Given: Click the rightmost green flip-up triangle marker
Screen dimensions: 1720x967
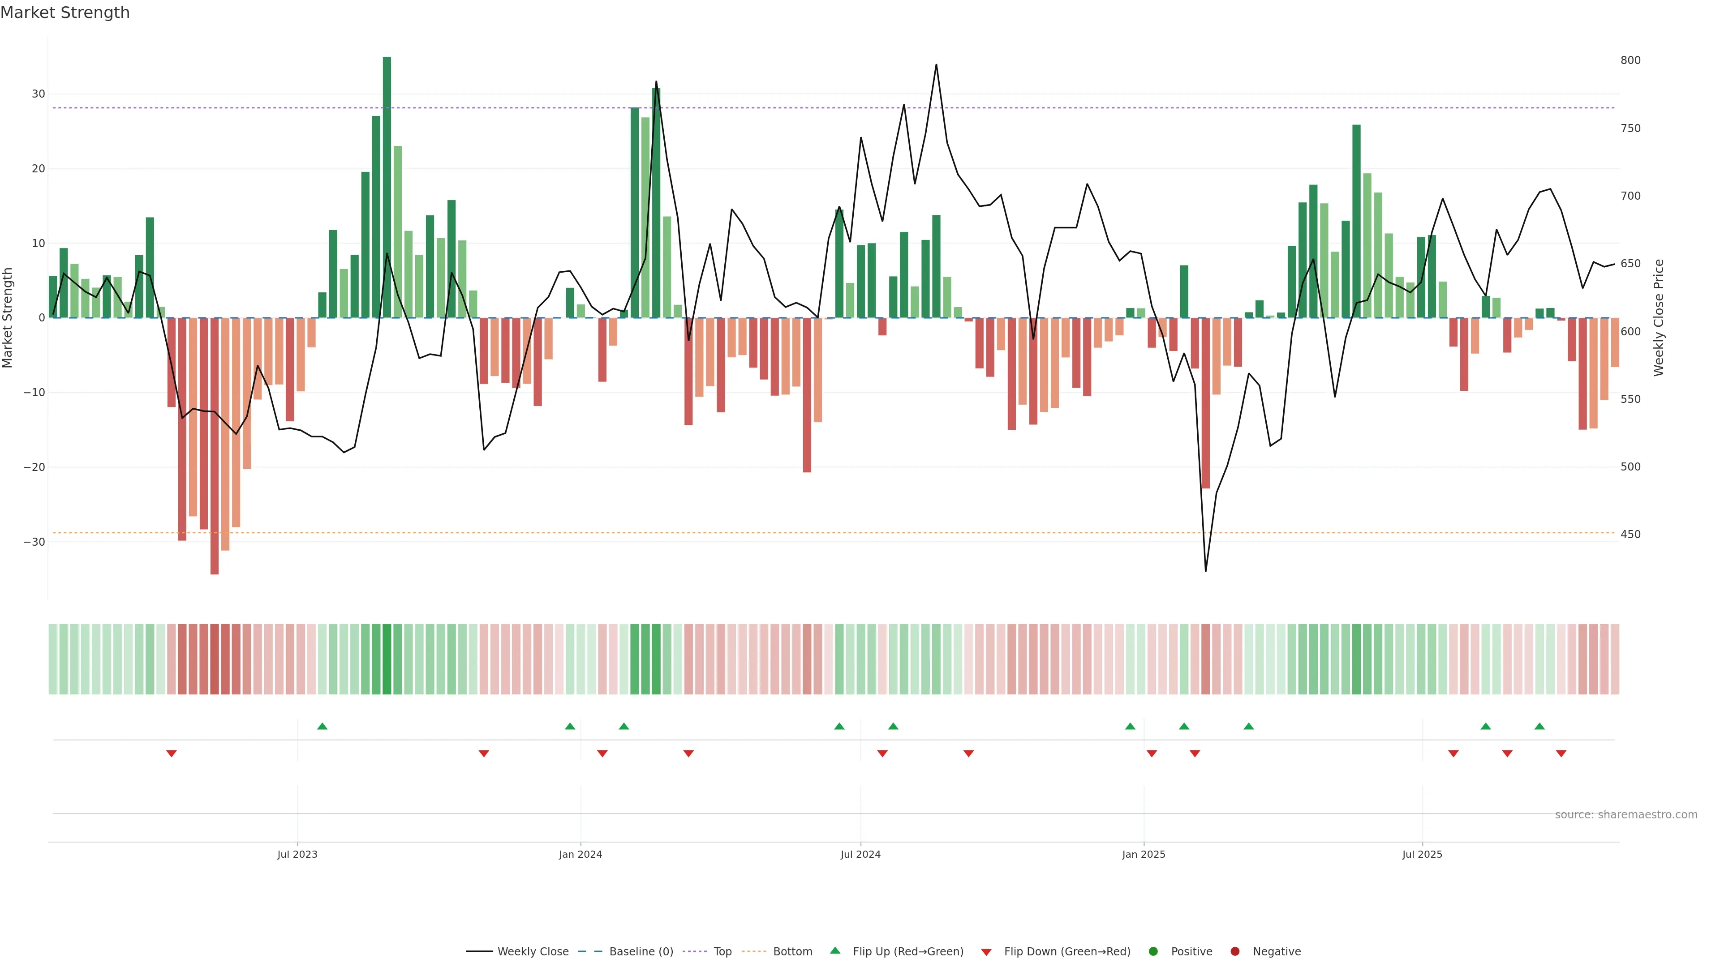Looking at the screenshot, I should coord(1539,726).
